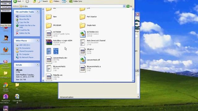The height and width of the screenshot is (111, 198).
Task: Go up one folder level
Action: pos(34,1)
